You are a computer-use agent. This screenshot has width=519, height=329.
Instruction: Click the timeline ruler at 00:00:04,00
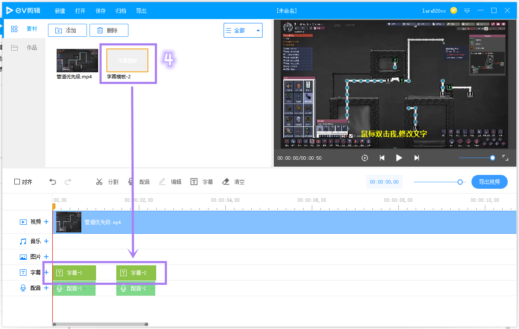point(225,200)
